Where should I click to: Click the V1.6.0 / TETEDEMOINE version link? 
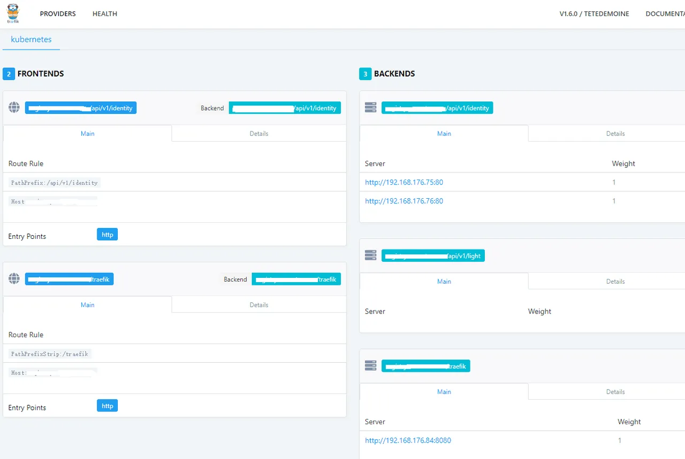(595, 14)
